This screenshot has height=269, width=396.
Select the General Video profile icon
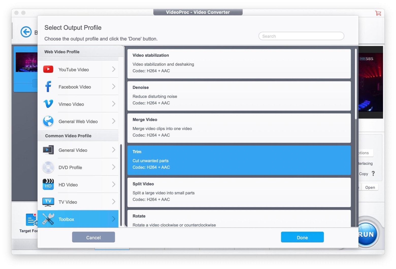click(x=48, y=150)
